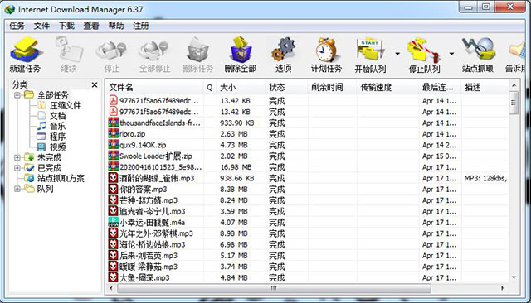
Task: Click archive icon beside Swoole Loader扩展.zip
Action: click(113, 156)
